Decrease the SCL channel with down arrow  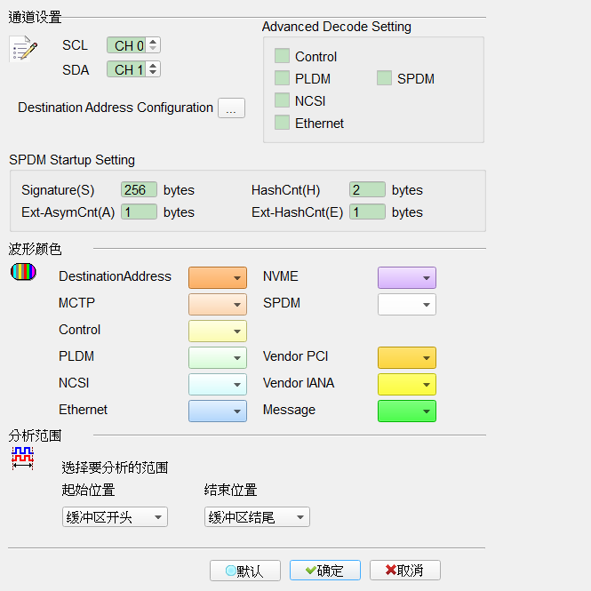pos(153,48)
